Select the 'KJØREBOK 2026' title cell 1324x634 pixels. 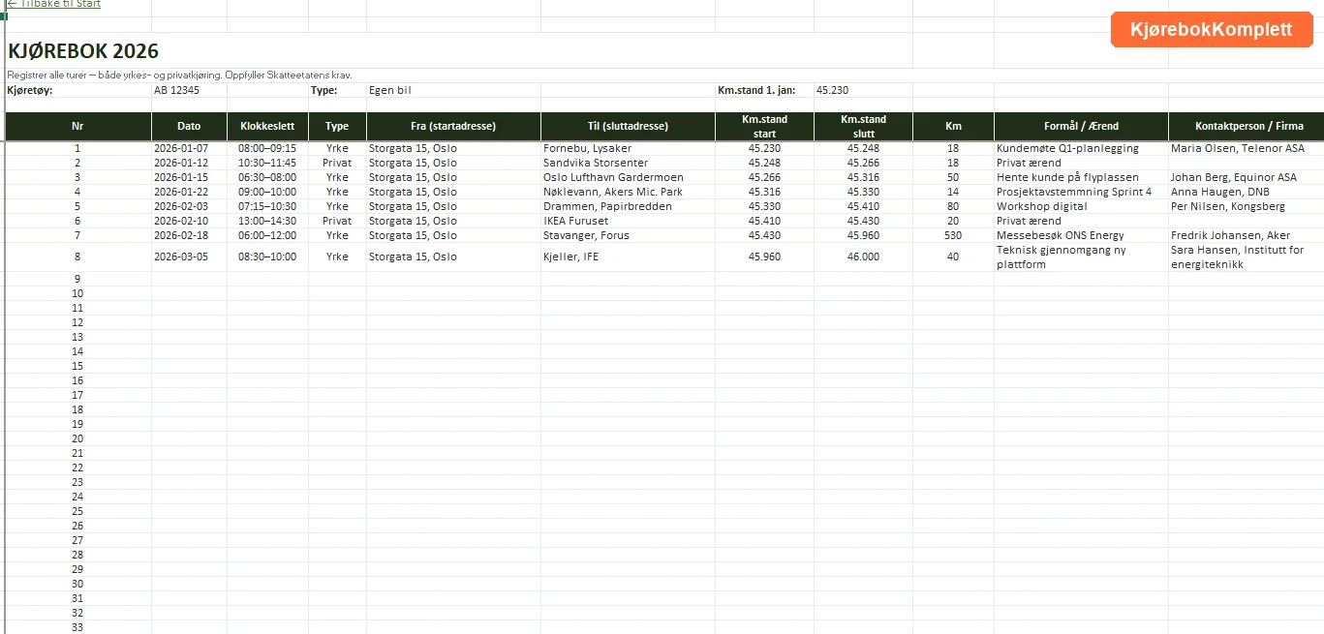83,51
